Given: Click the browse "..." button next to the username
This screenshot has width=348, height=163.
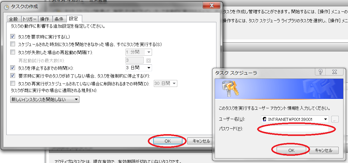Looking at the screenshot, I should pyautogui.click(x=335, y=119).
